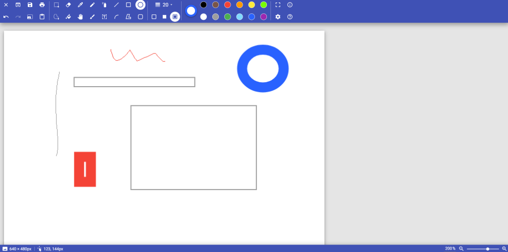The width and height of the screenshot is (508, 252).
Task: Choose the Polygon shape tool
Action: 128,17
